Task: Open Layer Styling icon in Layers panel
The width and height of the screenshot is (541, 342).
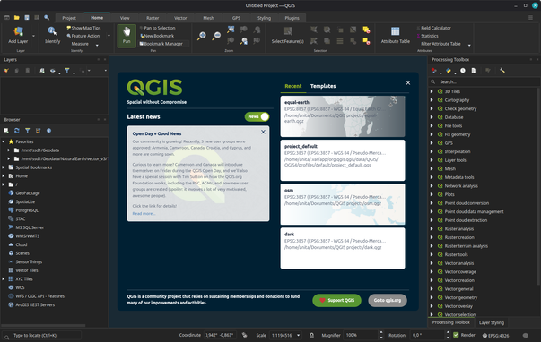Action: (x=6, y=70)
